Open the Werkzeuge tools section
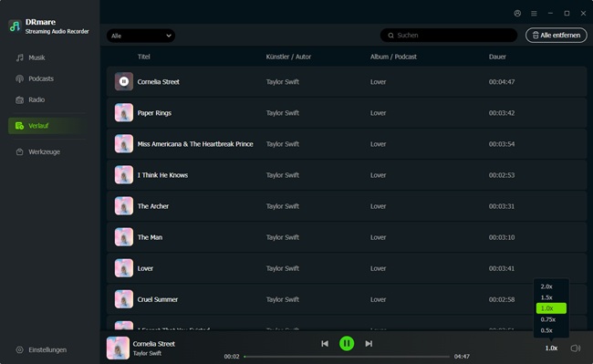The width and height of the screenshot is (593, 364). [x=44, y=151]
